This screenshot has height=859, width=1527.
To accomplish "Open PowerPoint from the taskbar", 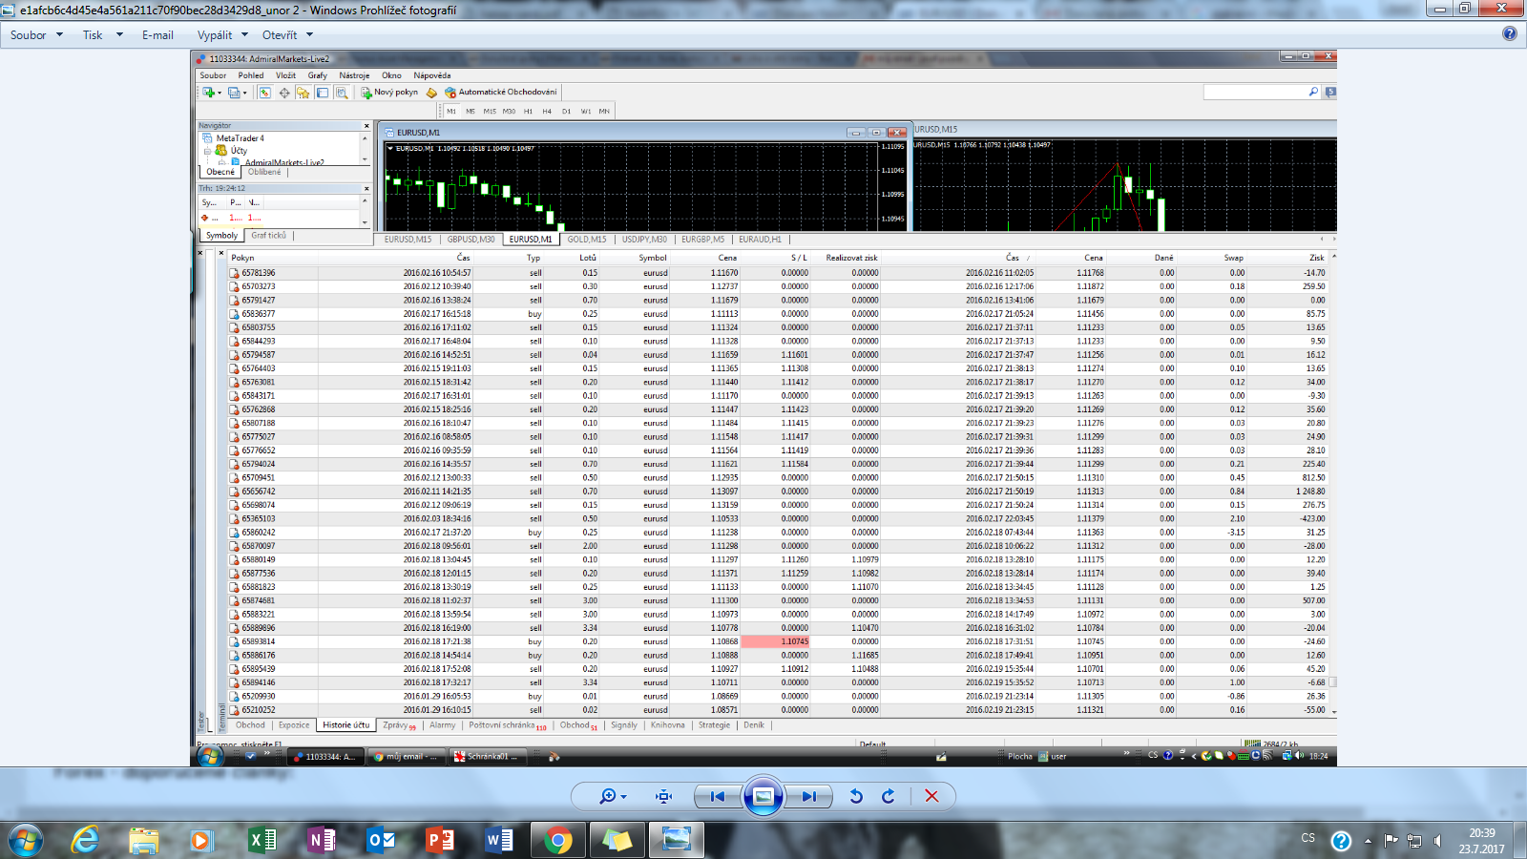I will (439, 840).
